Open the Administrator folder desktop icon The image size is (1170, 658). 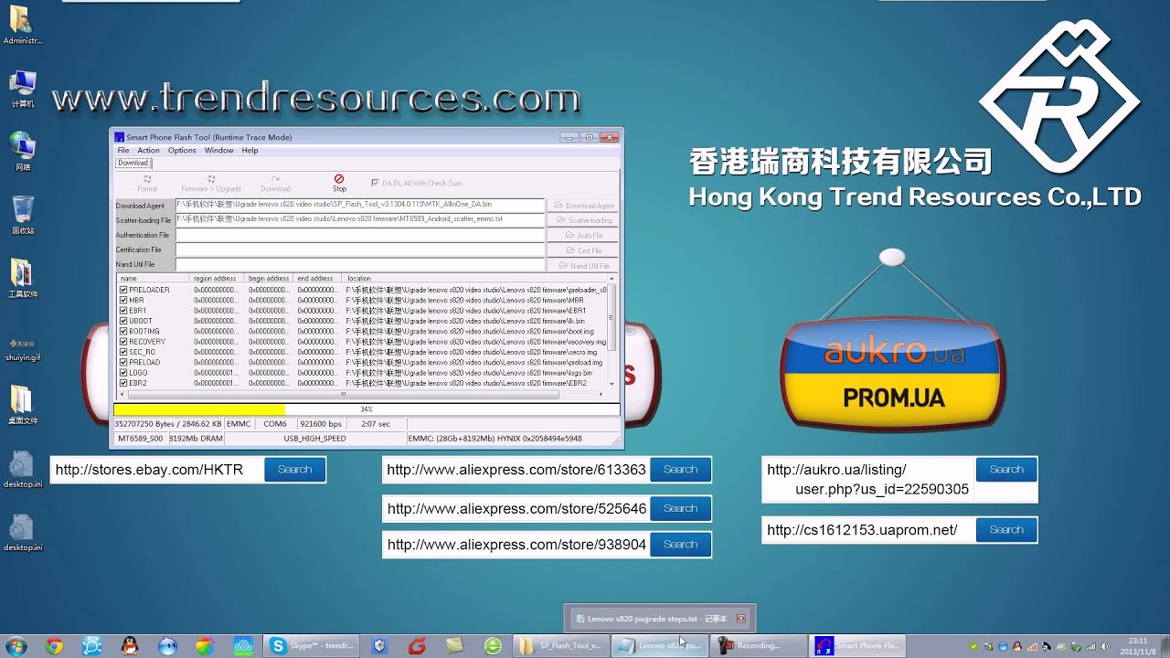[x=22, y=25]
